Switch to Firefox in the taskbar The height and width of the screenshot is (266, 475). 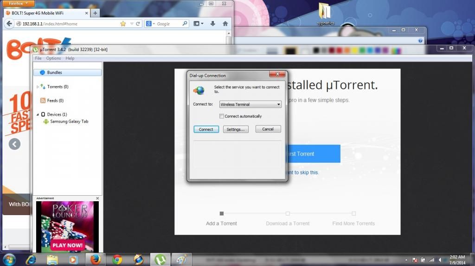[x=96, y=260]
